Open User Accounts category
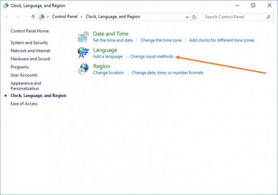 point(24,75)
